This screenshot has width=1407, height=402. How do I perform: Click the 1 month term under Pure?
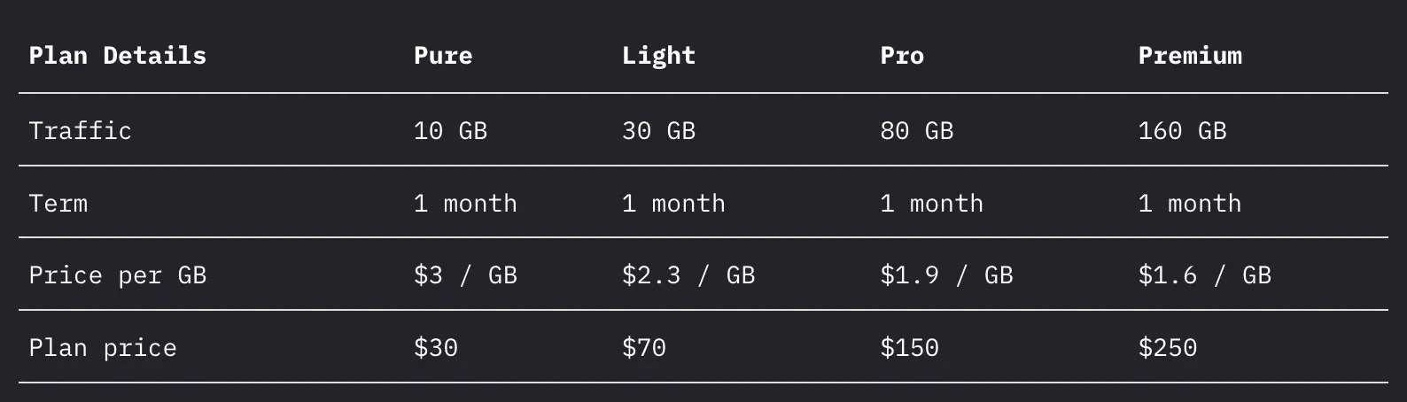pyautogui.click(x=465, y=204)
